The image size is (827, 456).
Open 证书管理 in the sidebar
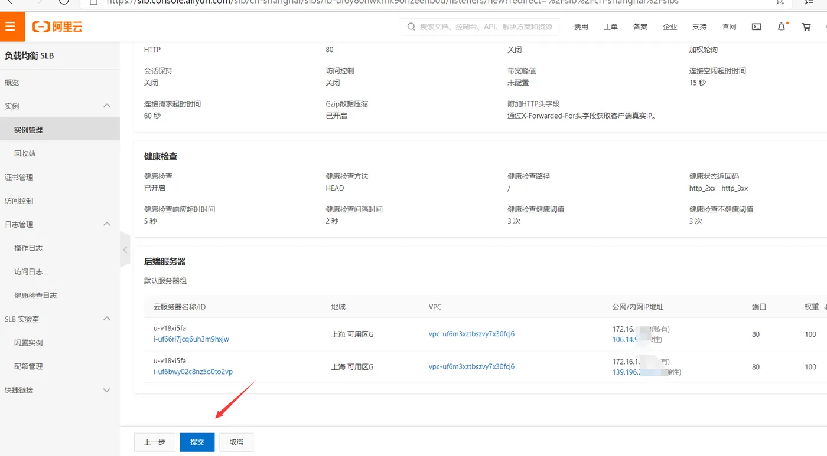[x=19, y=177]
